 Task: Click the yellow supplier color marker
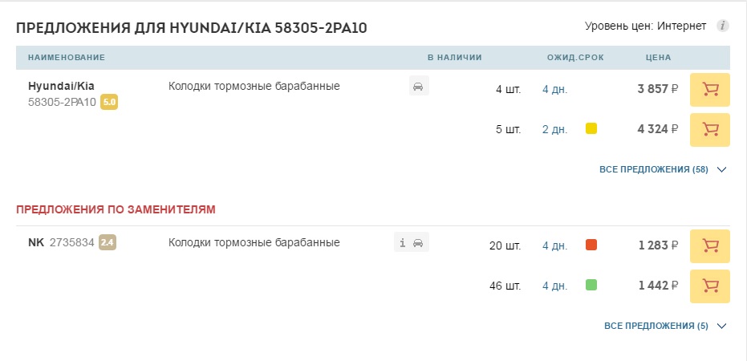click(x=591, y=128)
